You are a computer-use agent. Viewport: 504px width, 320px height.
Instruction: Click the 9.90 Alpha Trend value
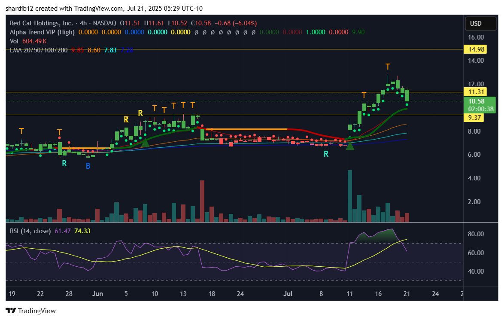coord(358,32)
